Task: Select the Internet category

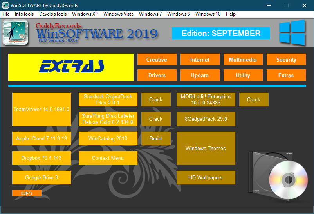Action: (200, 60)
